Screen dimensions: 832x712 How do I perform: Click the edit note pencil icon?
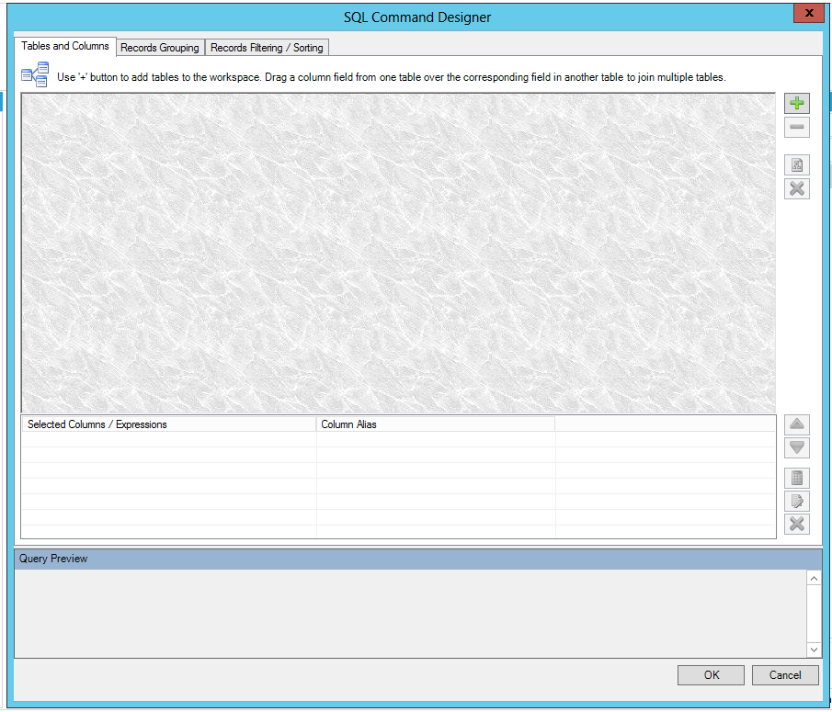[x=796, y=501]
